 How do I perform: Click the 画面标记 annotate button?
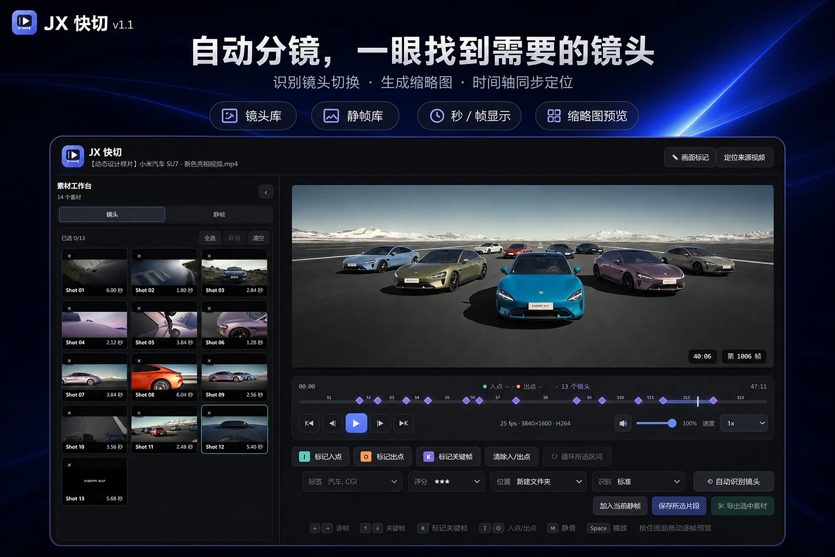pos(690,157)
